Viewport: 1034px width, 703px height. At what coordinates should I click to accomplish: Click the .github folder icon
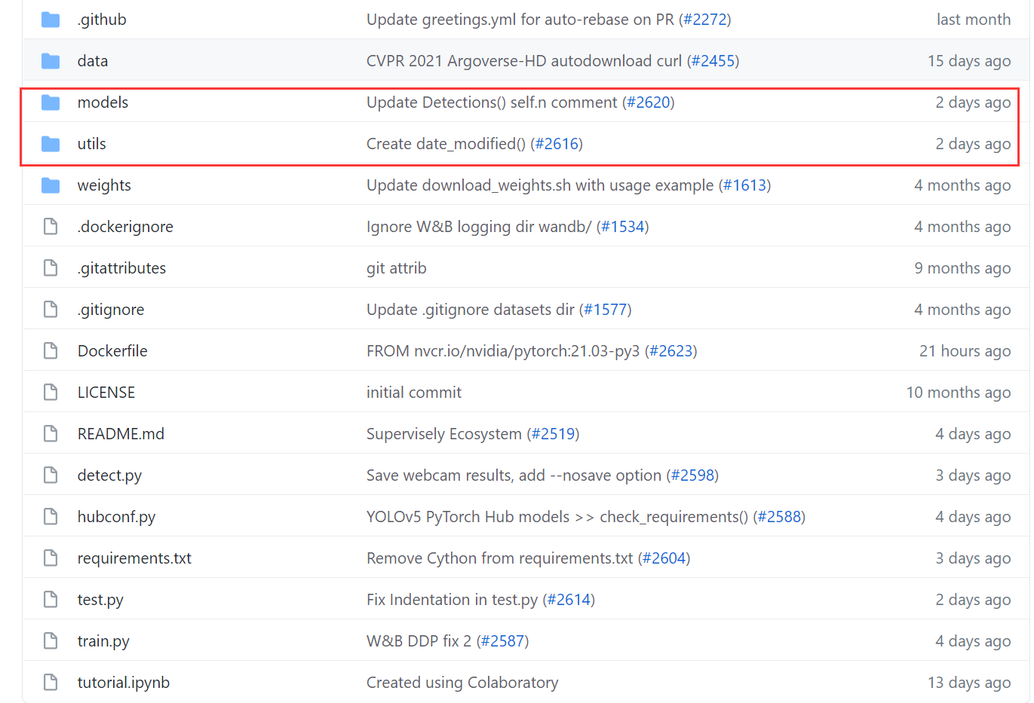(x=50, y=19)
